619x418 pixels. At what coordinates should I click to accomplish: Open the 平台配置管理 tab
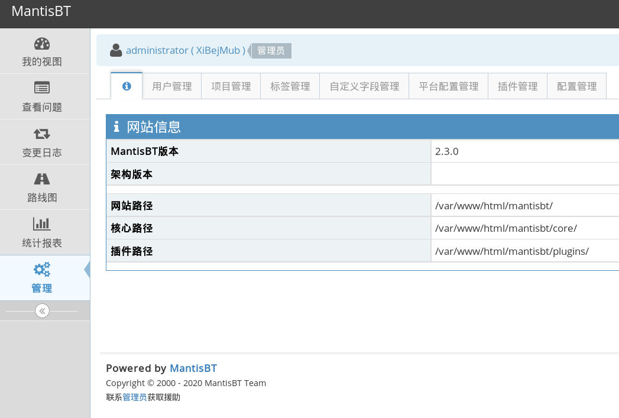pyautogui.click(x=449, y=86)
